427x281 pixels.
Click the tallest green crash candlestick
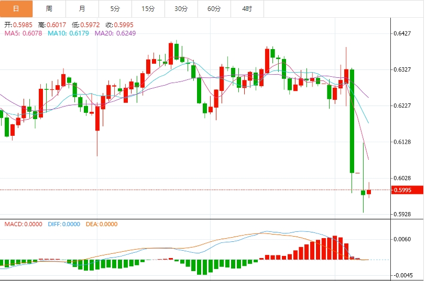(x=352, y=121)
